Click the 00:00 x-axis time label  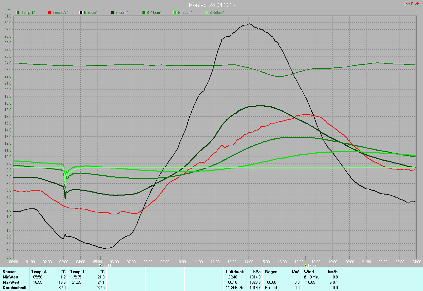click(14, 262)
